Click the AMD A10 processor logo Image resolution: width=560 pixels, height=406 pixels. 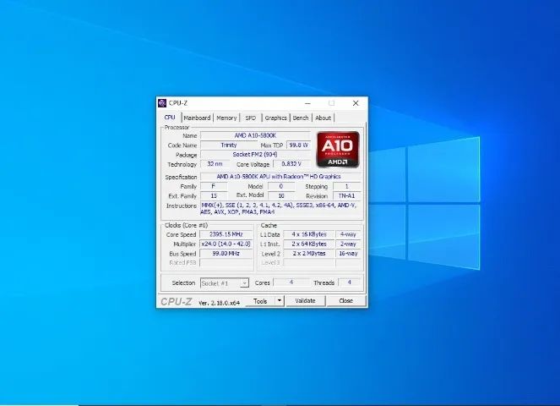coord(338,150)
